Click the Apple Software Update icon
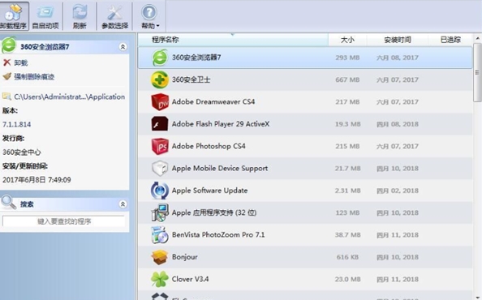Viewport: 482px width, 300px height. click(160, 191)
